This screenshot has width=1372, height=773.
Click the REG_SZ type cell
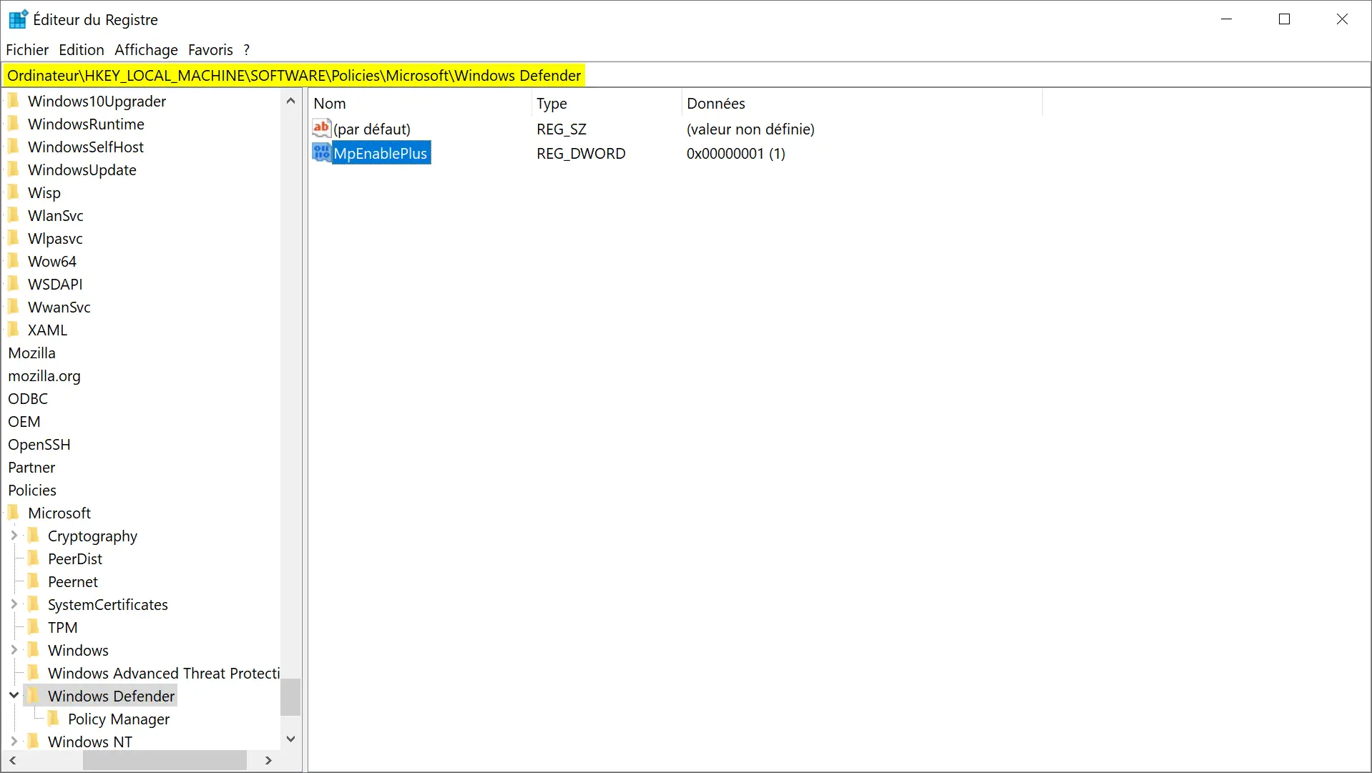pos(562,129)
